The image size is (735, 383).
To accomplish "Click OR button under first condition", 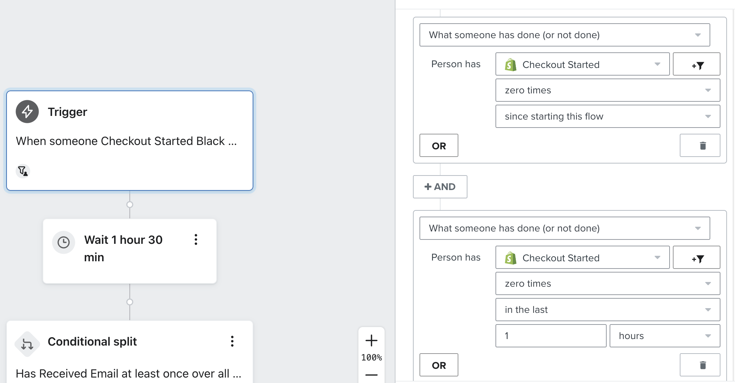I will [439, 146].
